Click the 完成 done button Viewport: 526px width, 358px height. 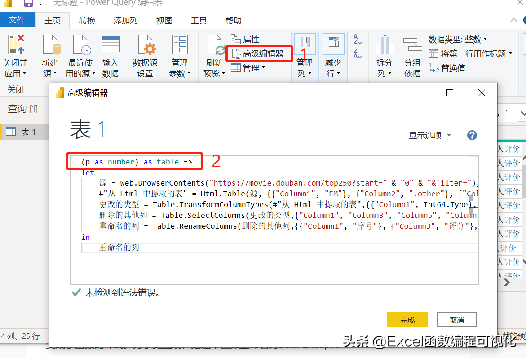pyautogui.click(x=407, y=320)
